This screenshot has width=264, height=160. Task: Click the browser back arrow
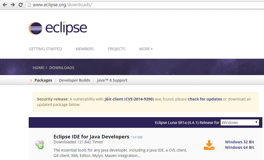5,5
